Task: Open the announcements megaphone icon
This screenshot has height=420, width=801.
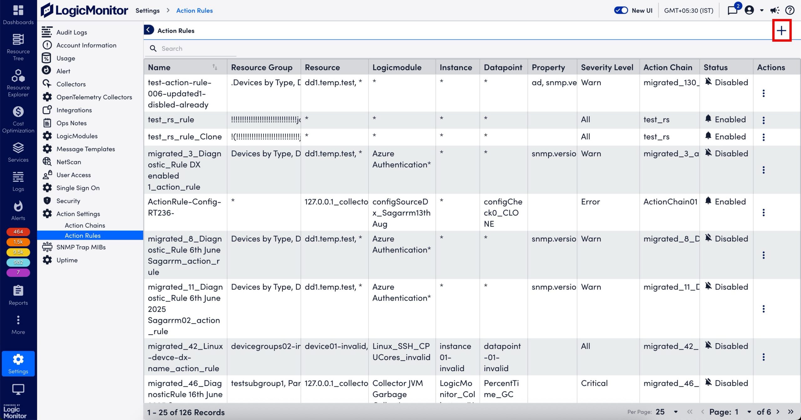Action: [775, 11]
